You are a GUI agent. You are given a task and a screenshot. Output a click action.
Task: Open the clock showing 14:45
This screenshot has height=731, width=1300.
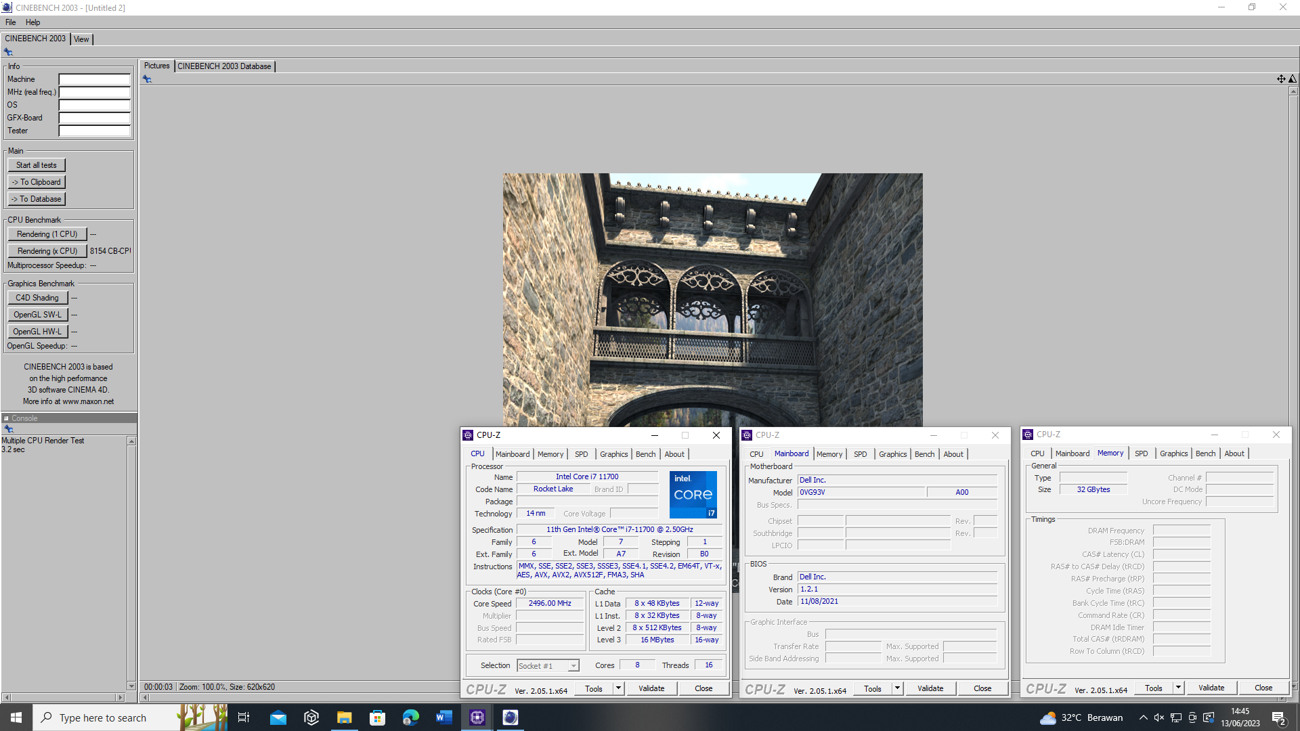click(1240, 717)
